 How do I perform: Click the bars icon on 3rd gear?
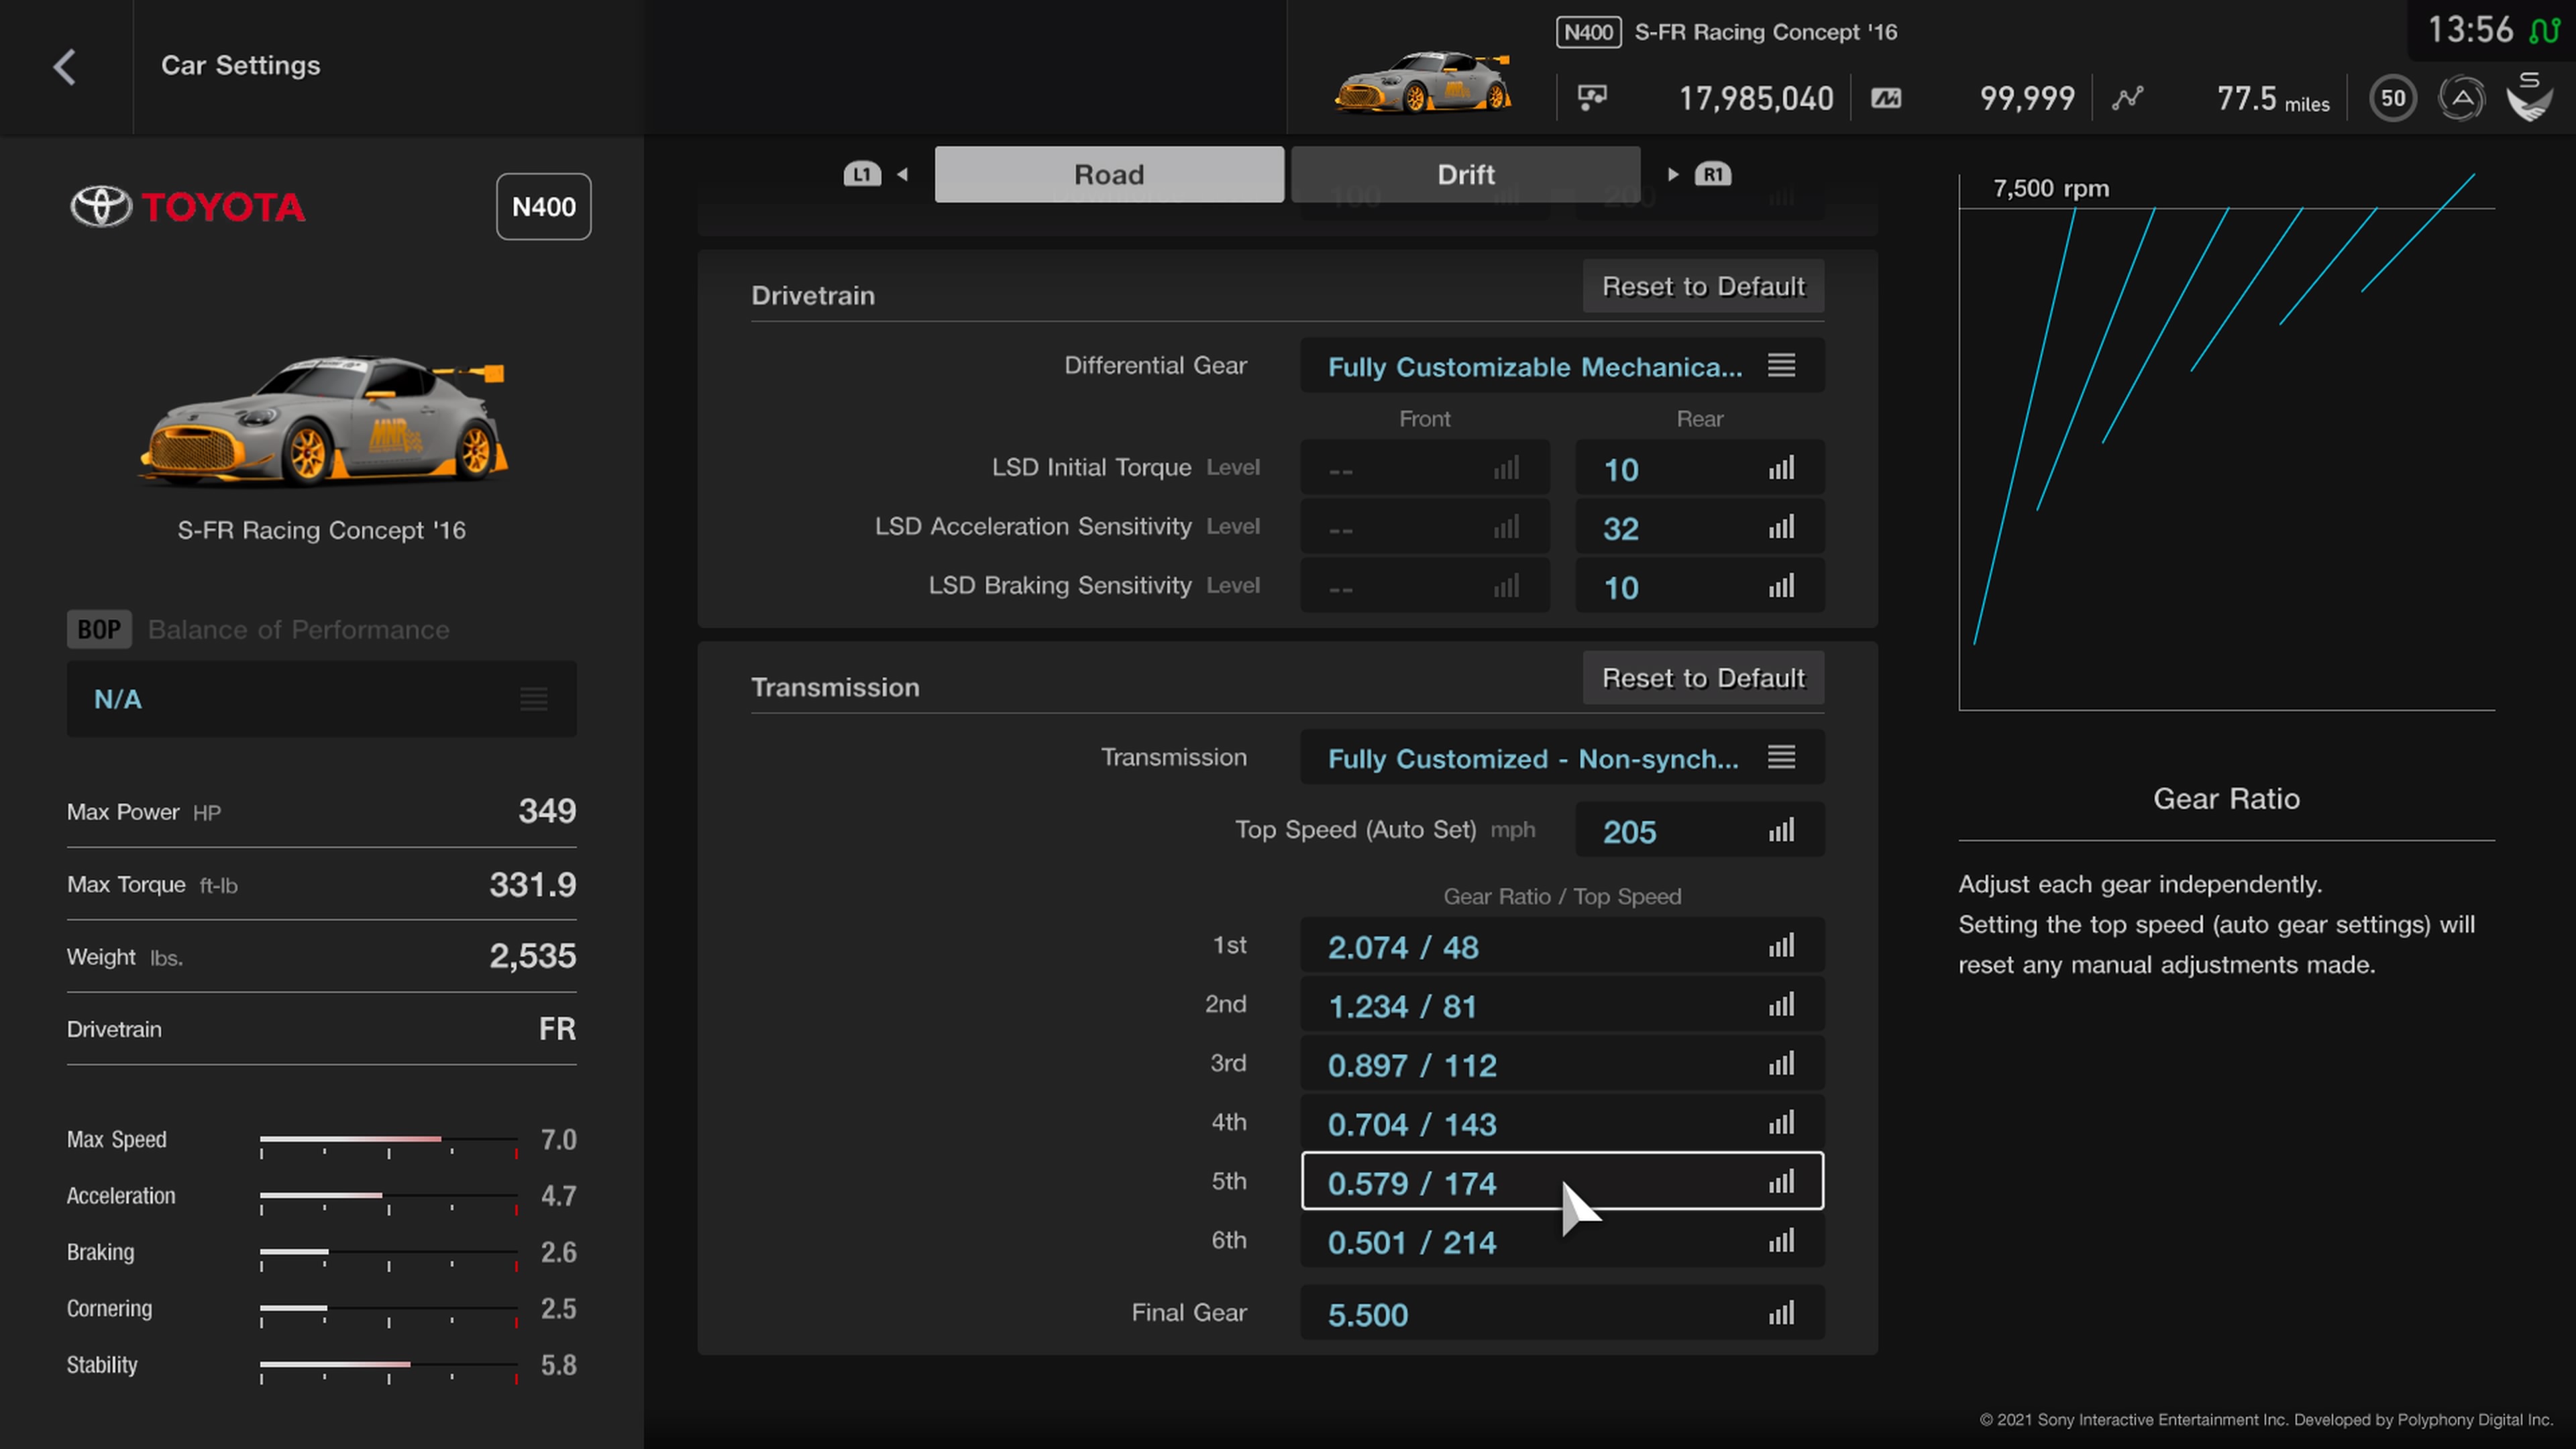pyautogui.click(x=1781, y=1063)
